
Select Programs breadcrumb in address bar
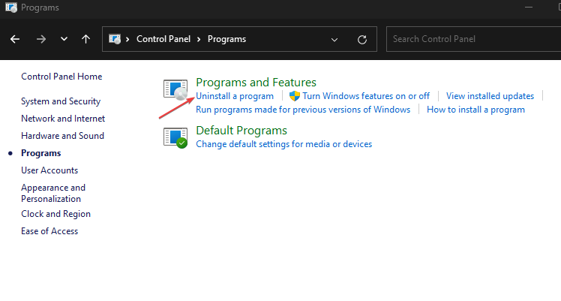(x=226, y=39)
